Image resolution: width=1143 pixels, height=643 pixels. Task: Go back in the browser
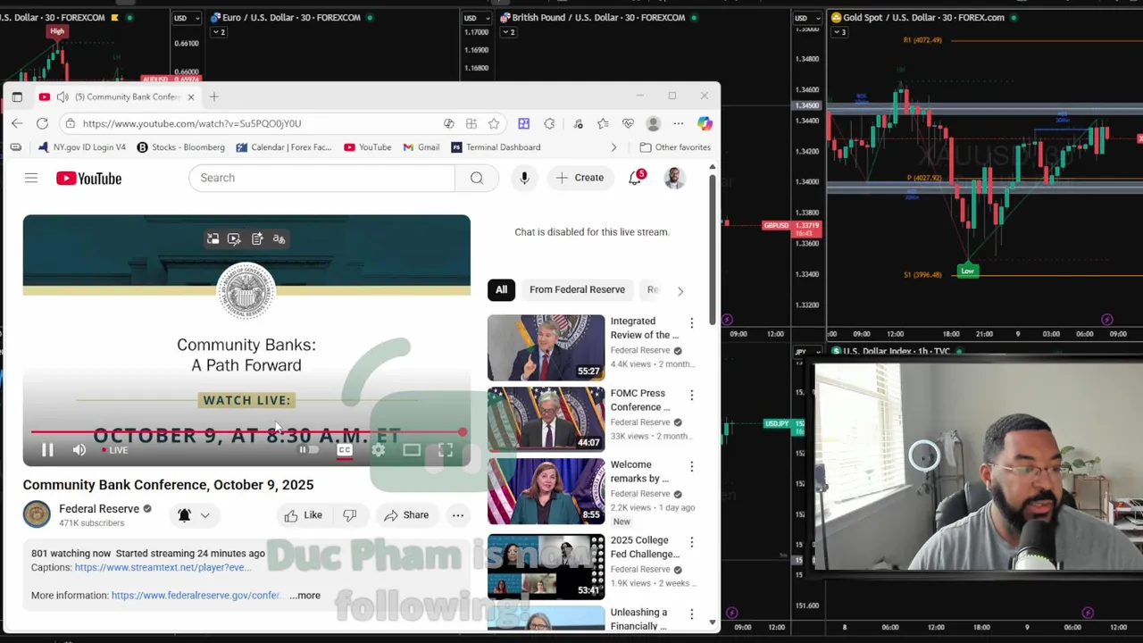pos(17,123)
